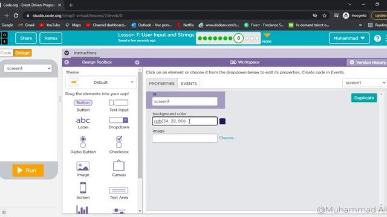Image resolution: width=387 pixels, height=217 pixels.
Task: Click the Code.org logo icon
Action: tap(4, 38)
